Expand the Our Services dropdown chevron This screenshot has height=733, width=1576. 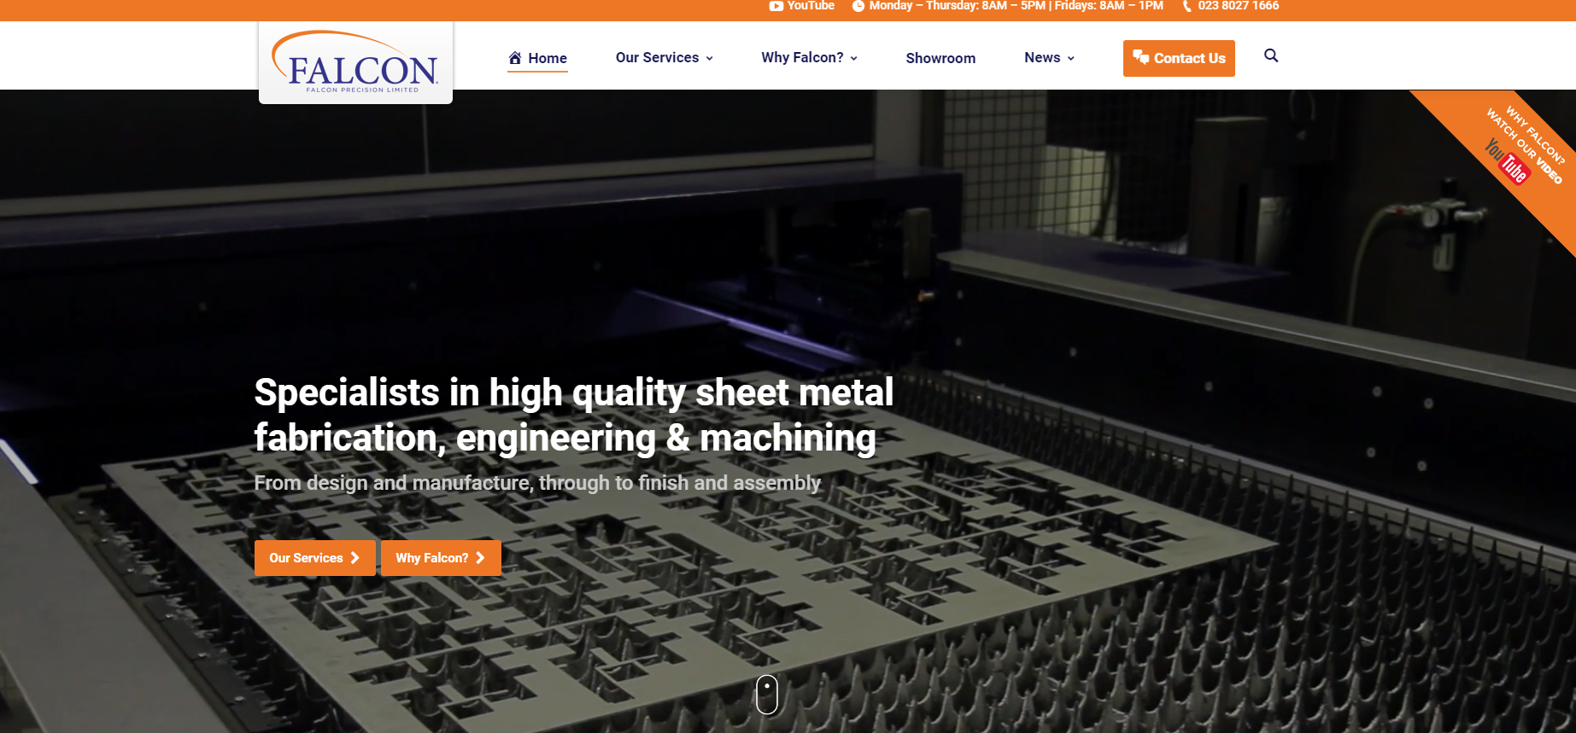[x=709, y=58]
